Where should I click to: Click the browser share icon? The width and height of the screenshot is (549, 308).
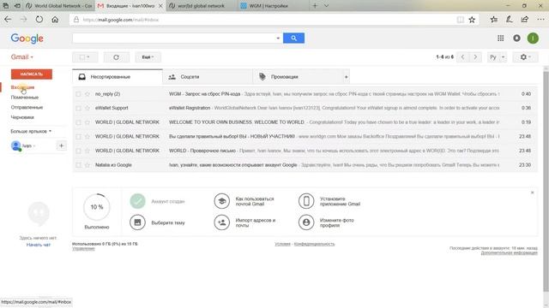[x=524, y=20]
